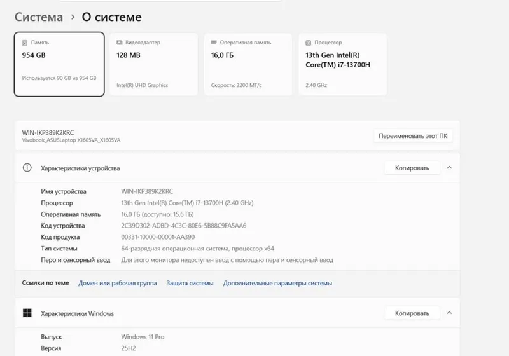Click the Процессор row label in specifications
Image resolution: width=509 pixels, height=356 pixels.
57,203
